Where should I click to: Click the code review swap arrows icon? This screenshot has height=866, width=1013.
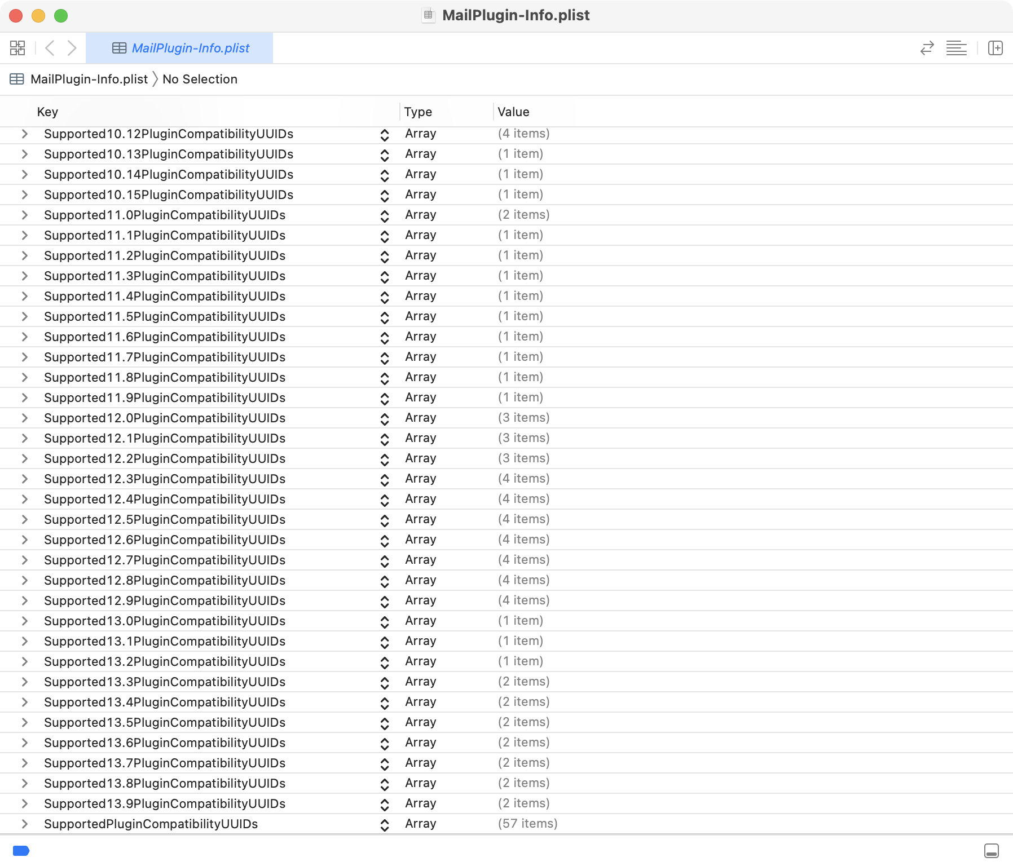point(927,48)
